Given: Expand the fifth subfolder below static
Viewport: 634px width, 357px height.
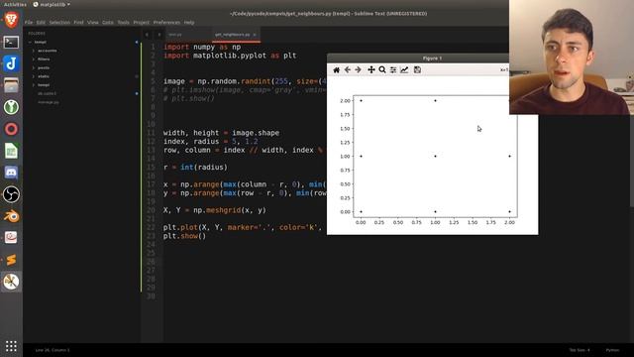Looking at the screenshot, I should click(34, 85).
